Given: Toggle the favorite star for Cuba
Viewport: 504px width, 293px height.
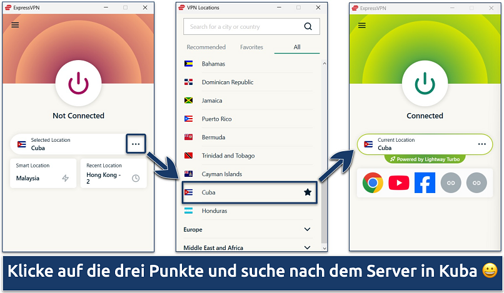Looking at the screenshot, I should (x=308, y=192).
